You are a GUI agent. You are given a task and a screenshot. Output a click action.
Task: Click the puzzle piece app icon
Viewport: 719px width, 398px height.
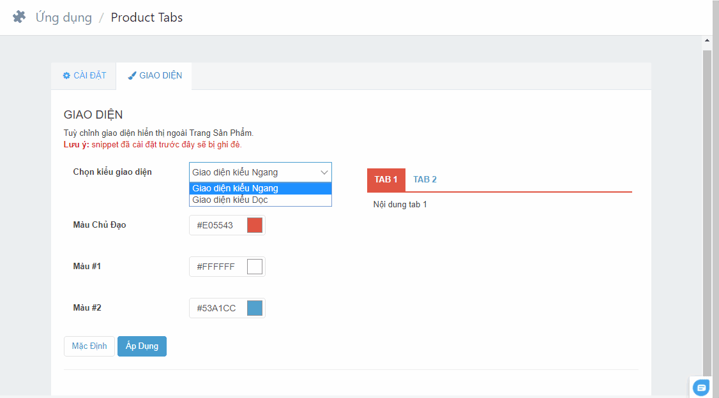point(19,17)
